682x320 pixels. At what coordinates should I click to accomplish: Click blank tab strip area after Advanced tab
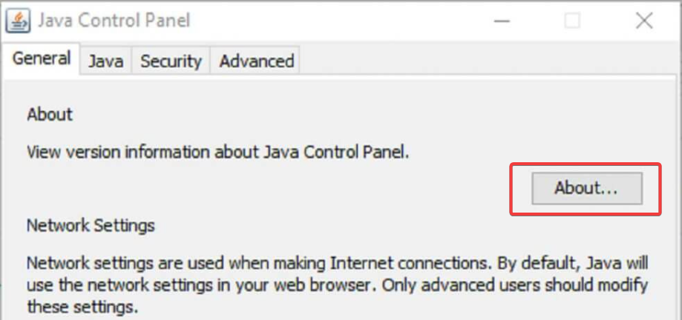[x=487, y=61]
